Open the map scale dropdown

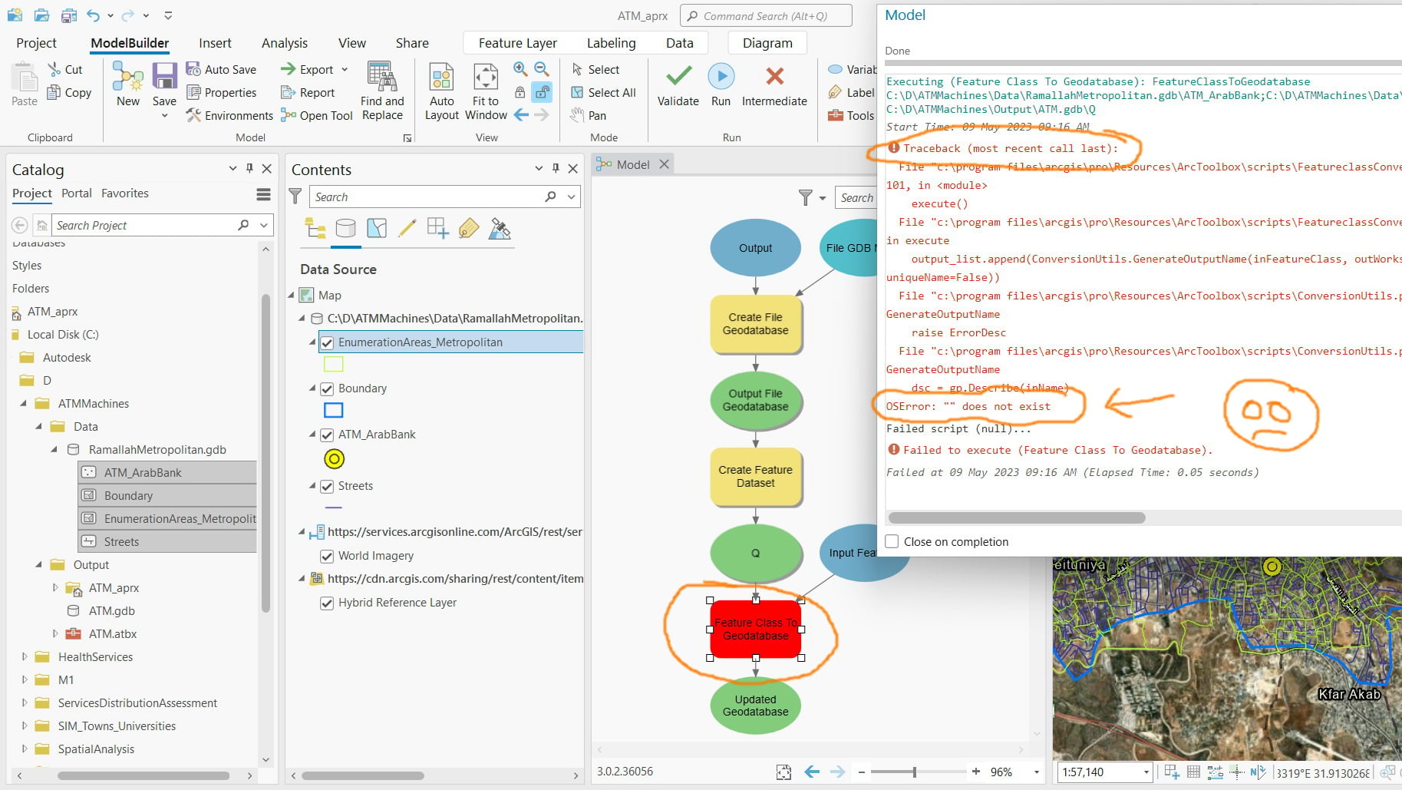point(1146,772)
